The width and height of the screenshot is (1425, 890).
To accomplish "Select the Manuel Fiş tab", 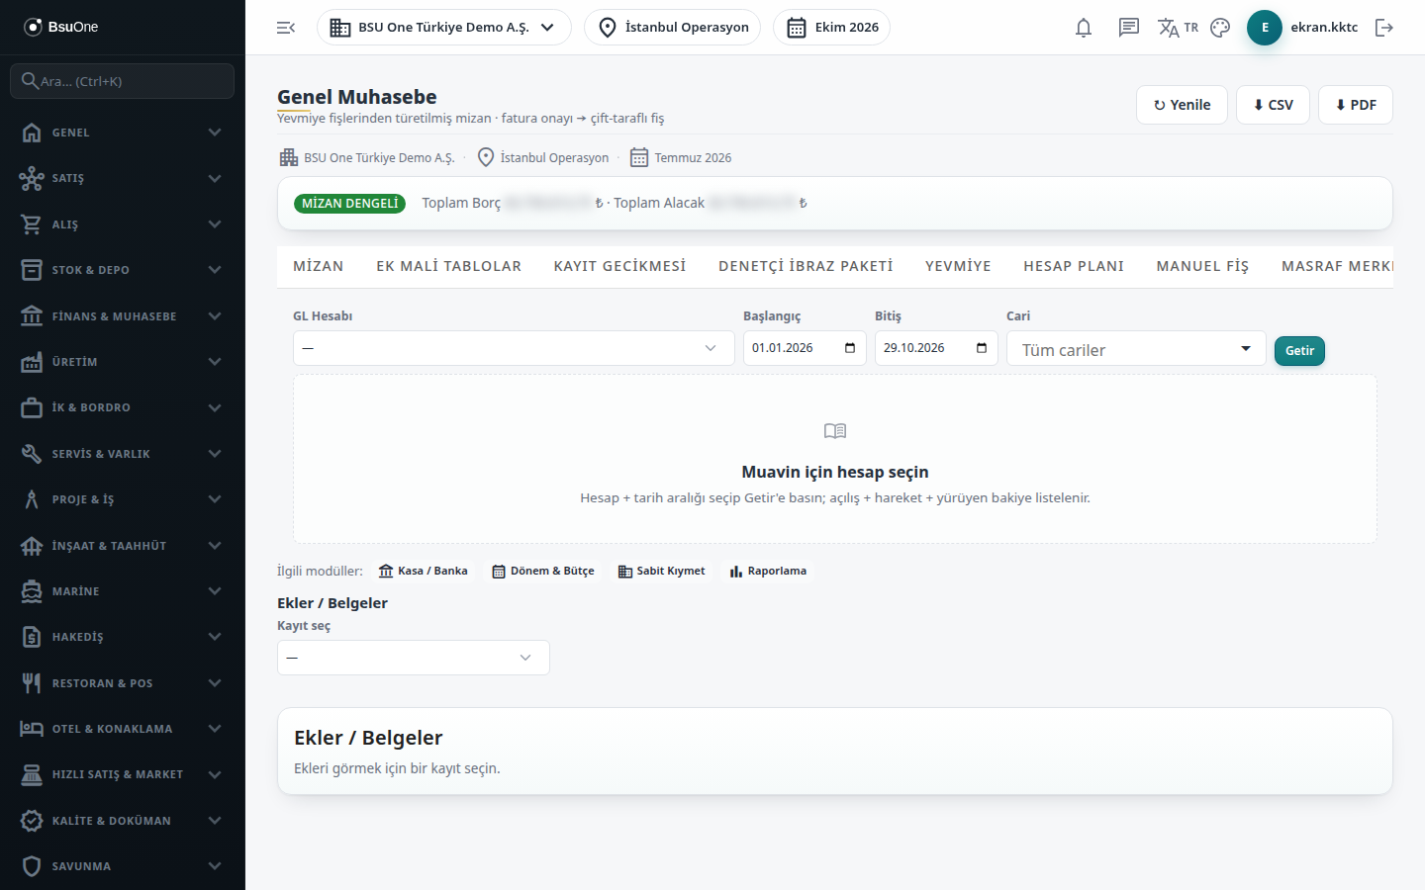I will (1202, 266).
